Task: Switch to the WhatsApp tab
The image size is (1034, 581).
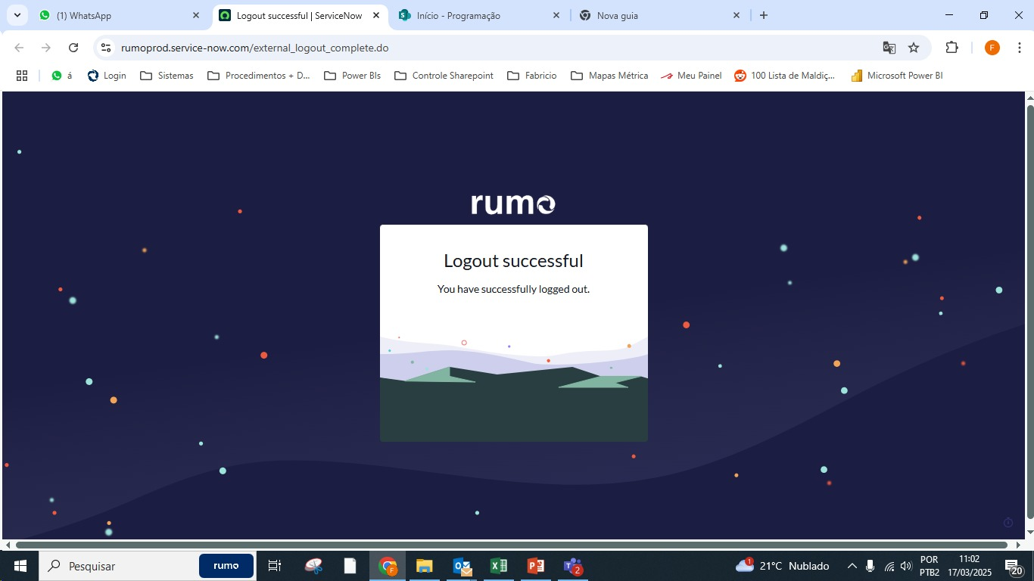Action: 119,15
